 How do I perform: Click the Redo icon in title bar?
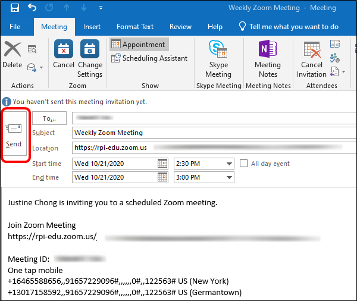point(49,8)
